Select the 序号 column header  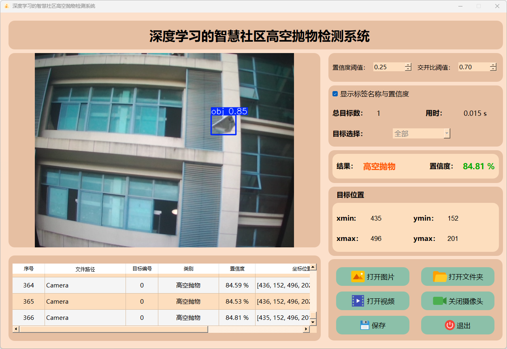click(28, 269)
